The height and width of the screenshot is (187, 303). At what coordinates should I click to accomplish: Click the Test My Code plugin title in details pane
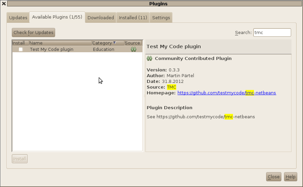174,46
